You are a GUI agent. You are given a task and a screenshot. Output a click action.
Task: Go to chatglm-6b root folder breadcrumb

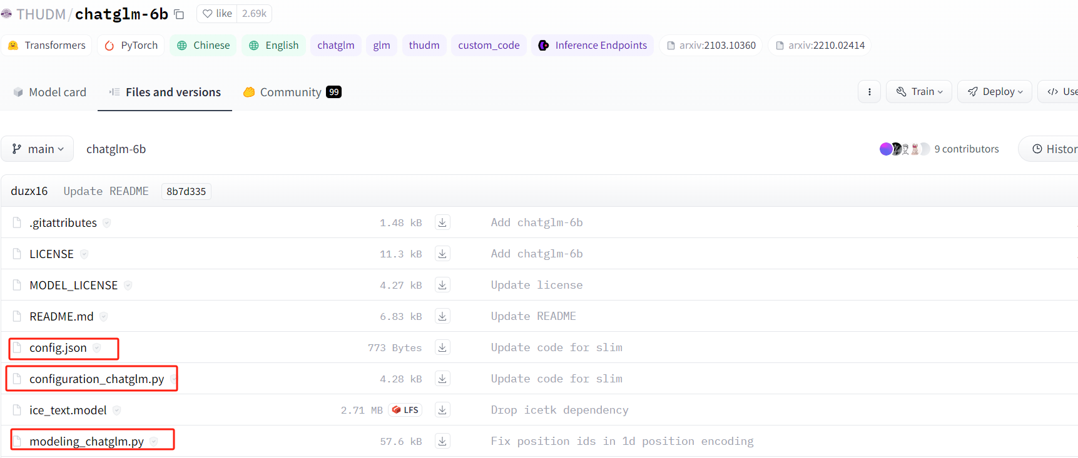pos(116,149)
